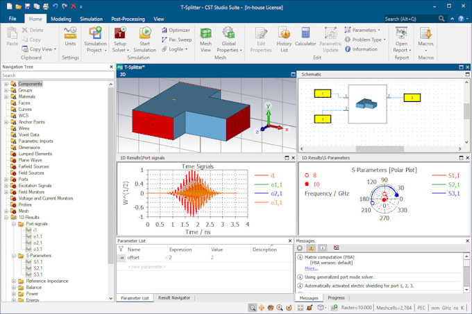Expand the Reference Impedance folder

pyautogui.click(x=14, y=281)
